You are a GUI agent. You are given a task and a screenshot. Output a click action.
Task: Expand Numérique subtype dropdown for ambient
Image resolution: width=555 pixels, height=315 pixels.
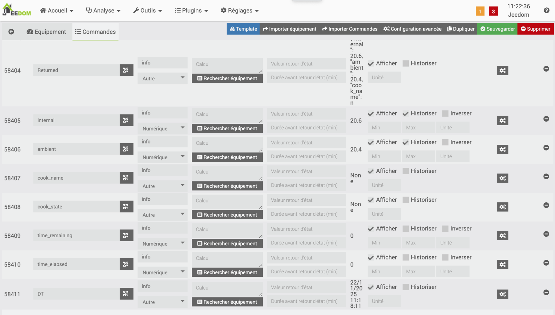click(x=162, y=157)
